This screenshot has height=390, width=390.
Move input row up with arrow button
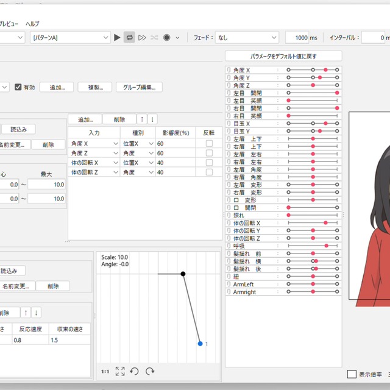(x=142, y=119)
